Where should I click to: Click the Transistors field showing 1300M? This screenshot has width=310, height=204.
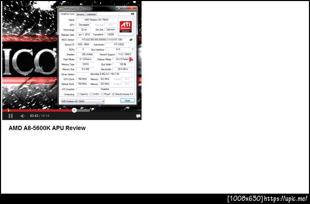pos(111,35)
